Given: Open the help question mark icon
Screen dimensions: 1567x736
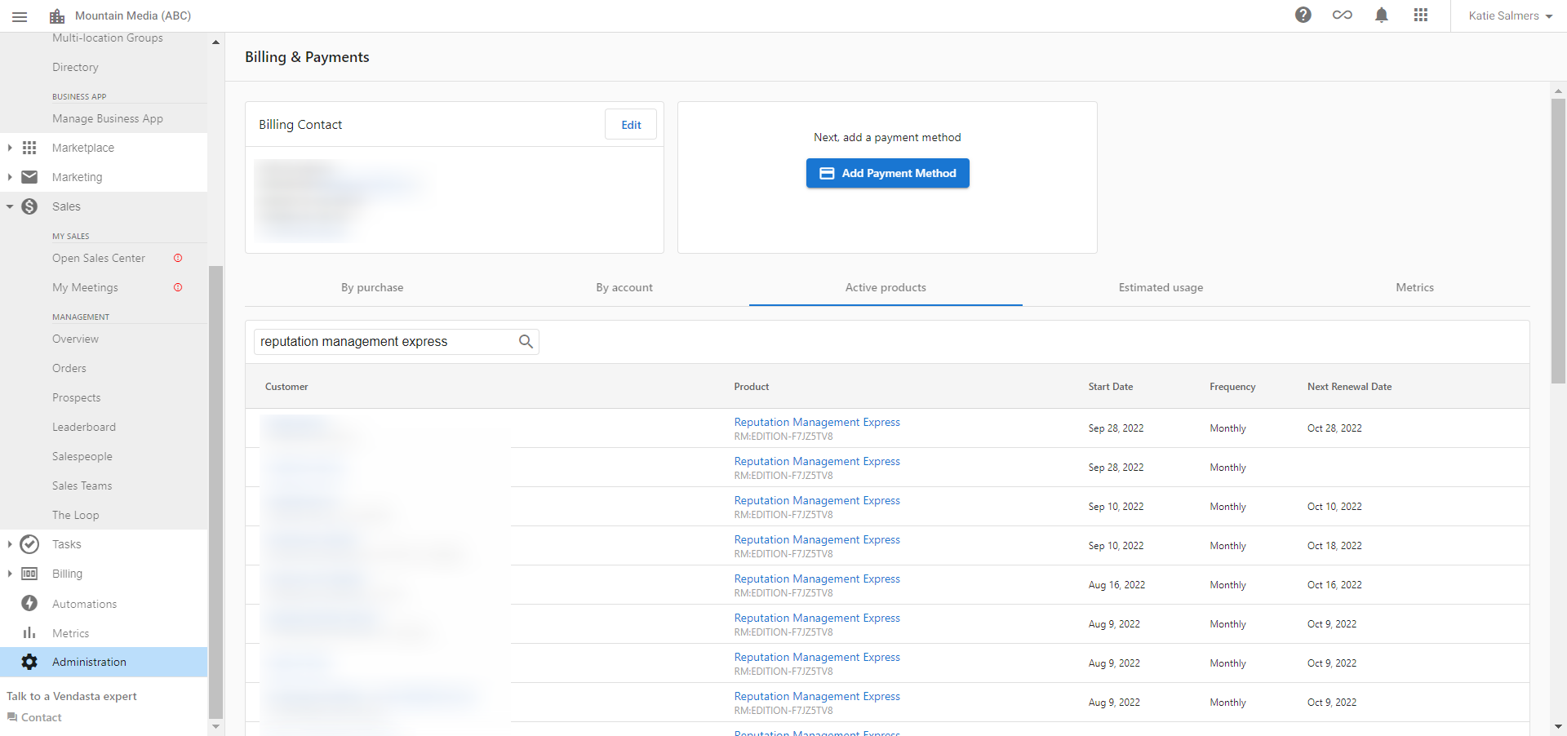Looking at the screenshot, I should click(1303, 15).
